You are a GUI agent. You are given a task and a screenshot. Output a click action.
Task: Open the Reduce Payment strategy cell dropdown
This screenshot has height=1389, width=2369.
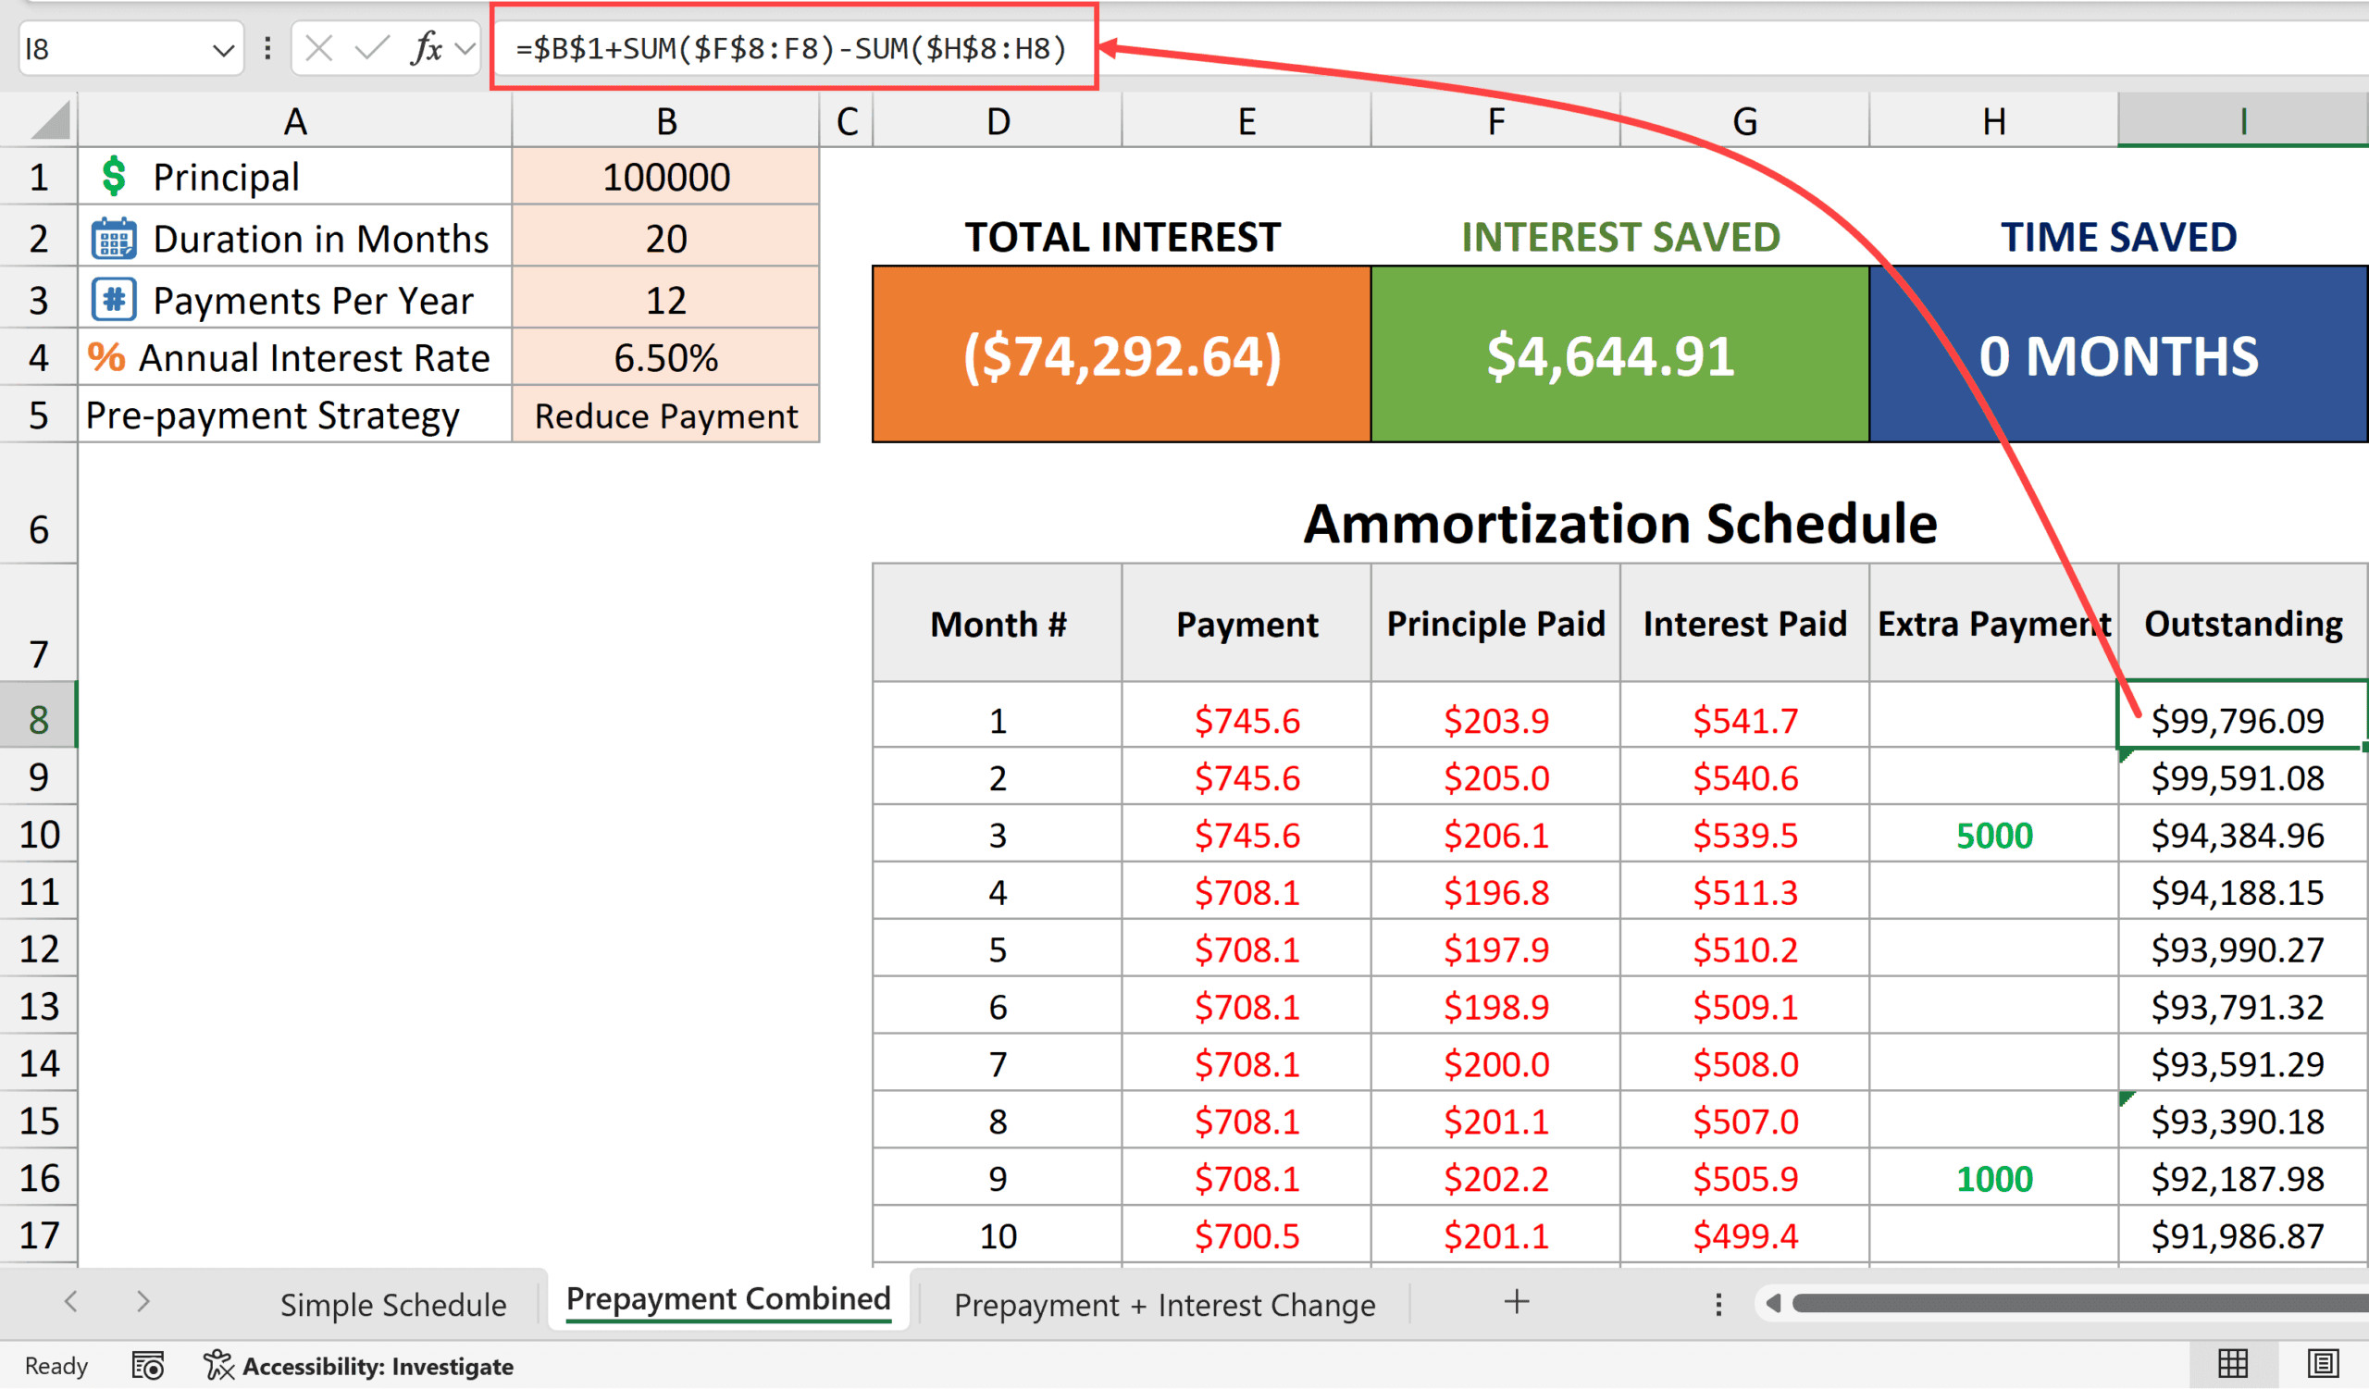pos(665,416)
